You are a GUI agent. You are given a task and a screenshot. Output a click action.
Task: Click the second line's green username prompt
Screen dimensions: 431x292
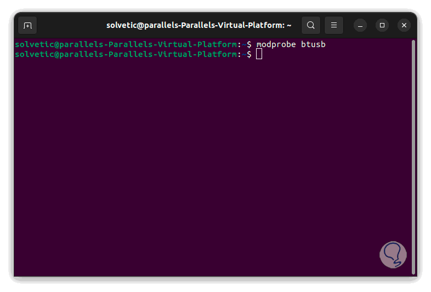click(x=126, y=54)
